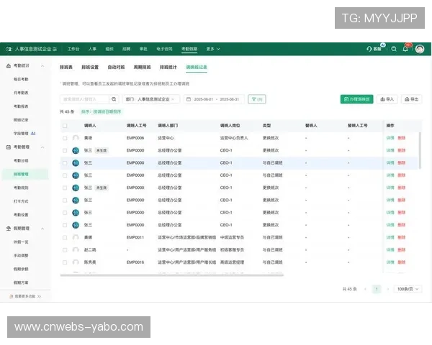The height and width of the screenshot is (345, 432).
Task: Click the 我要更多功能 icon at the sidebar bottom
Action: click(x=12, y=296)
